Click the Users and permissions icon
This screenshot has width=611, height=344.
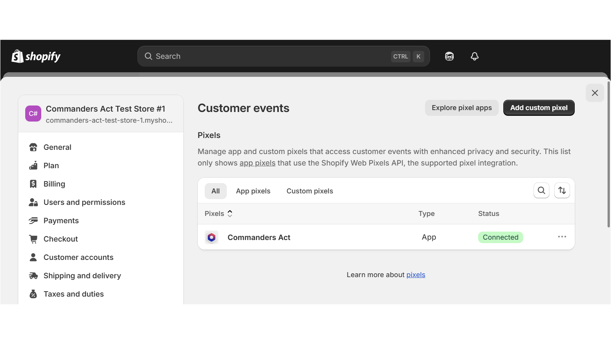33,202
